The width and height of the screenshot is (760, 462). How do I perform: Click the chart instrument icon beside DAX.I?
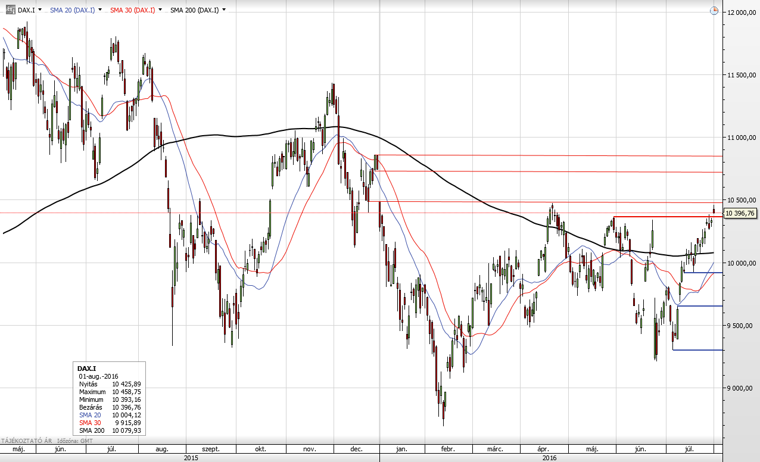pyautogui.click(x=11, y=10)
